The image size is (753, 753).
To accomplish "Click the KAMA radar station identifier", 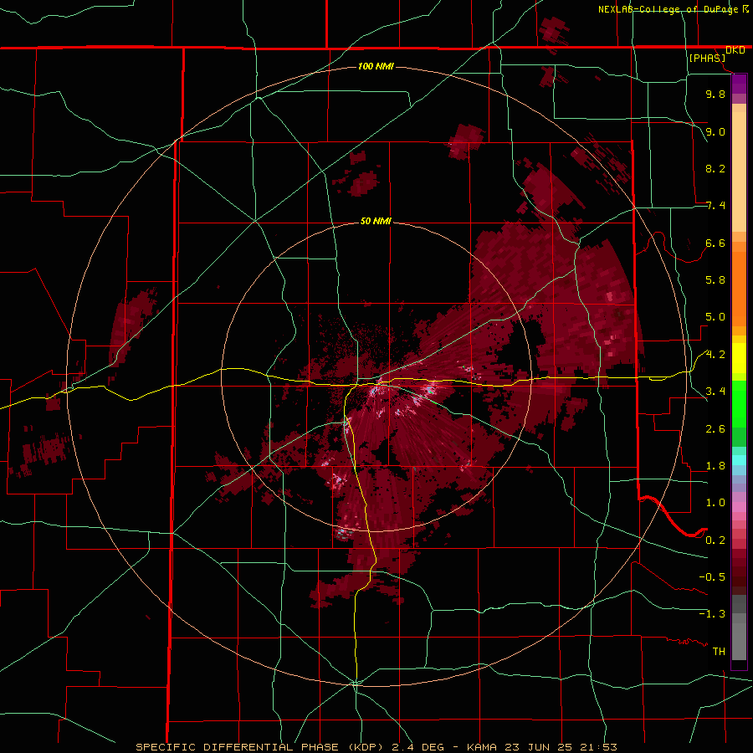I will [483, 747].
